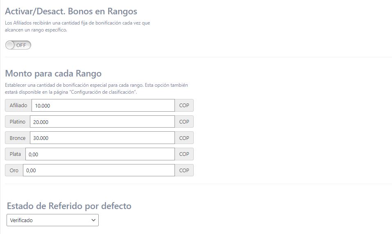Click the COP suffix beside Bronce
The image size is (392, 234).
point(184,138)
